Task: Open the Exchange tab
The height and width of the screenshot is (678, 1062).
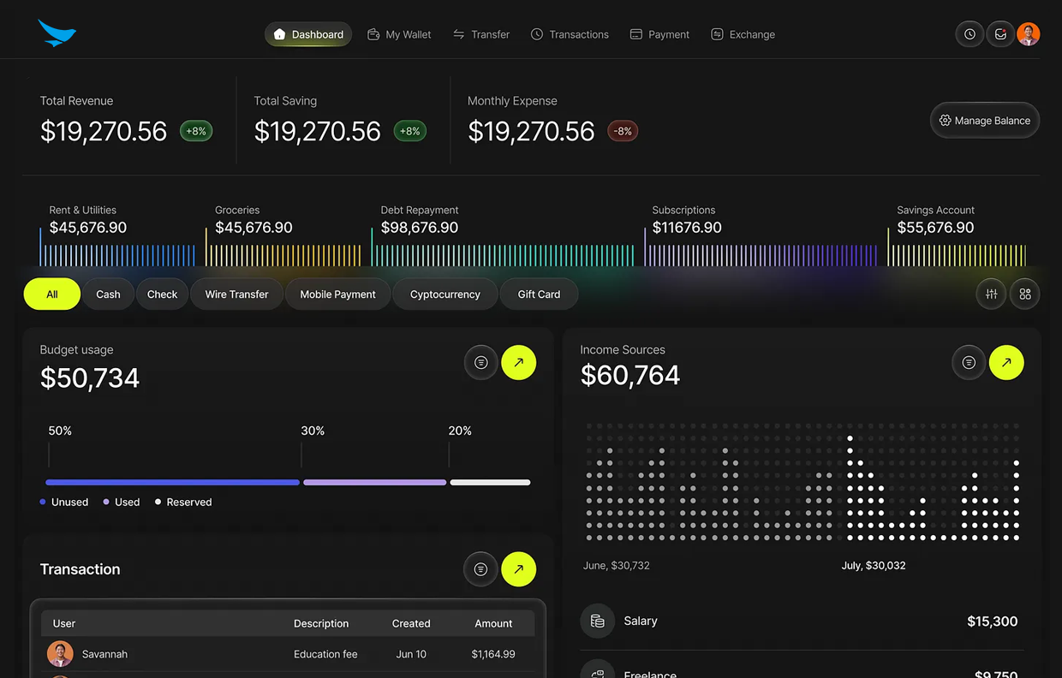Action: tap(743, 34)
